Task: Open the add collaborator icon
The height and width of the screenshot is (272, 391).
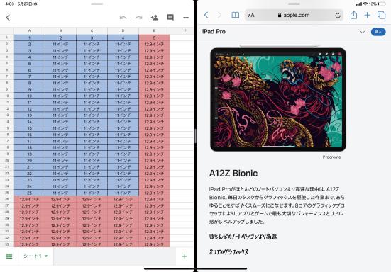Action: point(155,18)
